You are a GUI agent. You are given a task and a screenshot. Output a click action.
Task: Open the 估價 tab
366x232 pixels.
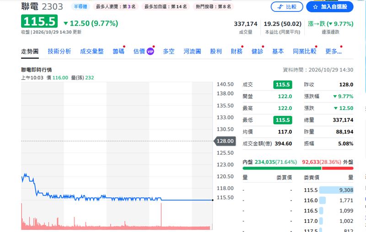[140, 51]
